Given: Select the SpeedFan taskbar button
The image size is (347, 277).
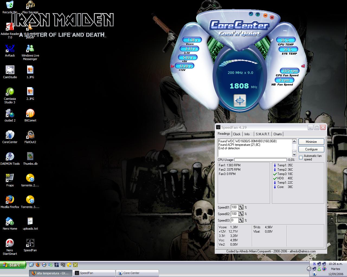Looking at the screenshot, I should 94,273.
